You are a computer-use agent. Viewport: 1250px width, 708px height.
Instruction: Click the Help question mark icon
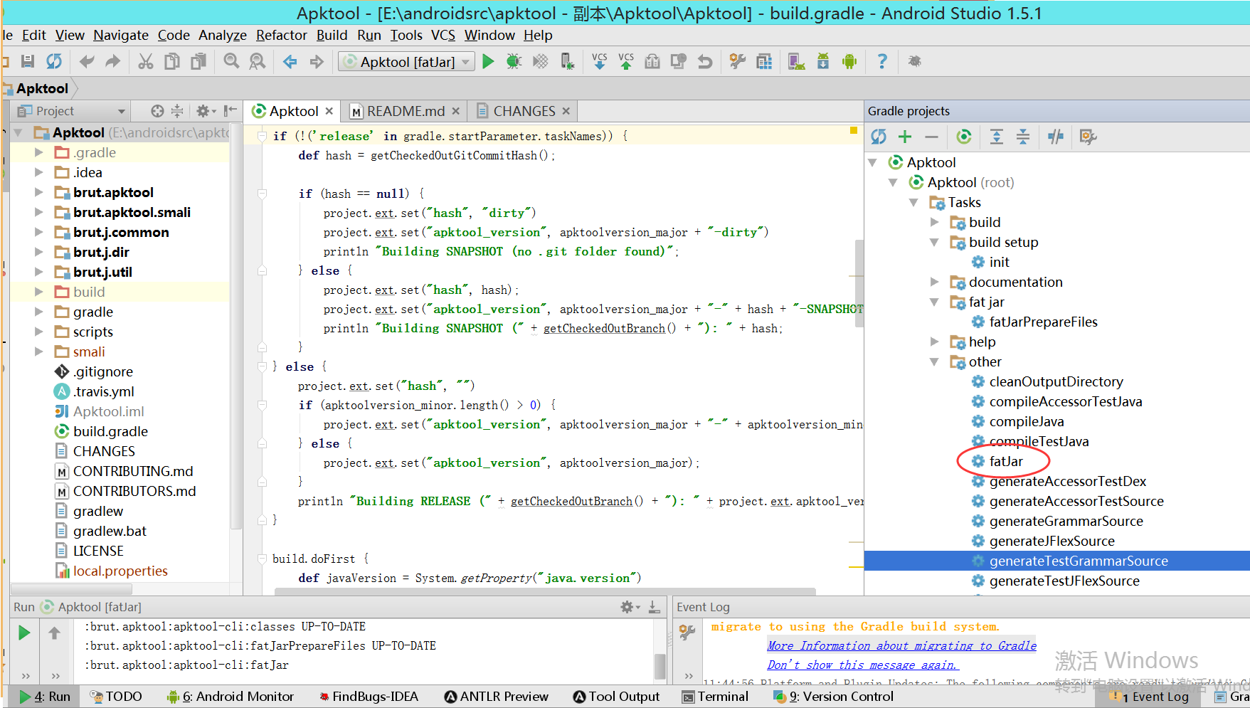[x=882, y=62]
